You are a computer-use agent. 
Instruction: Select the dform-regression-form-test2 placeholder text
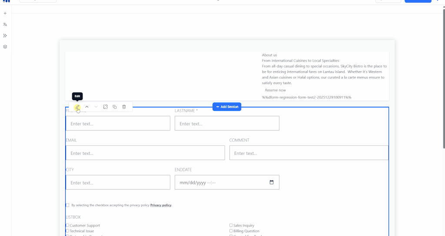[x=306, y=97]
